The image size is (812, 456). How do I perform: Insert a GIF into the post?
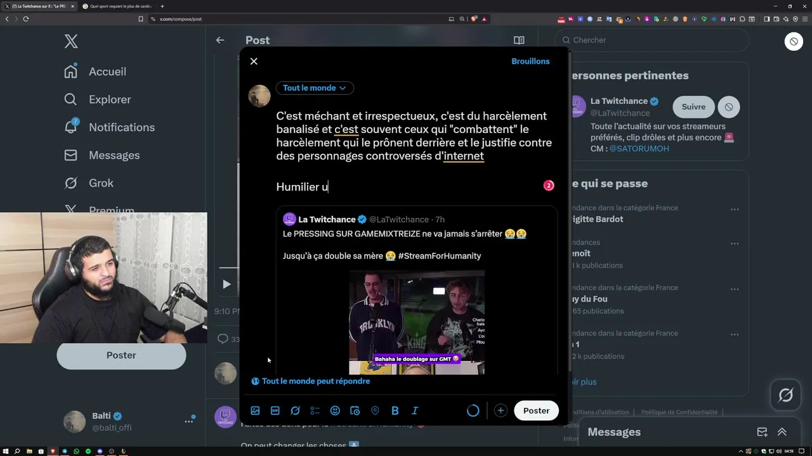coord(275,410)
